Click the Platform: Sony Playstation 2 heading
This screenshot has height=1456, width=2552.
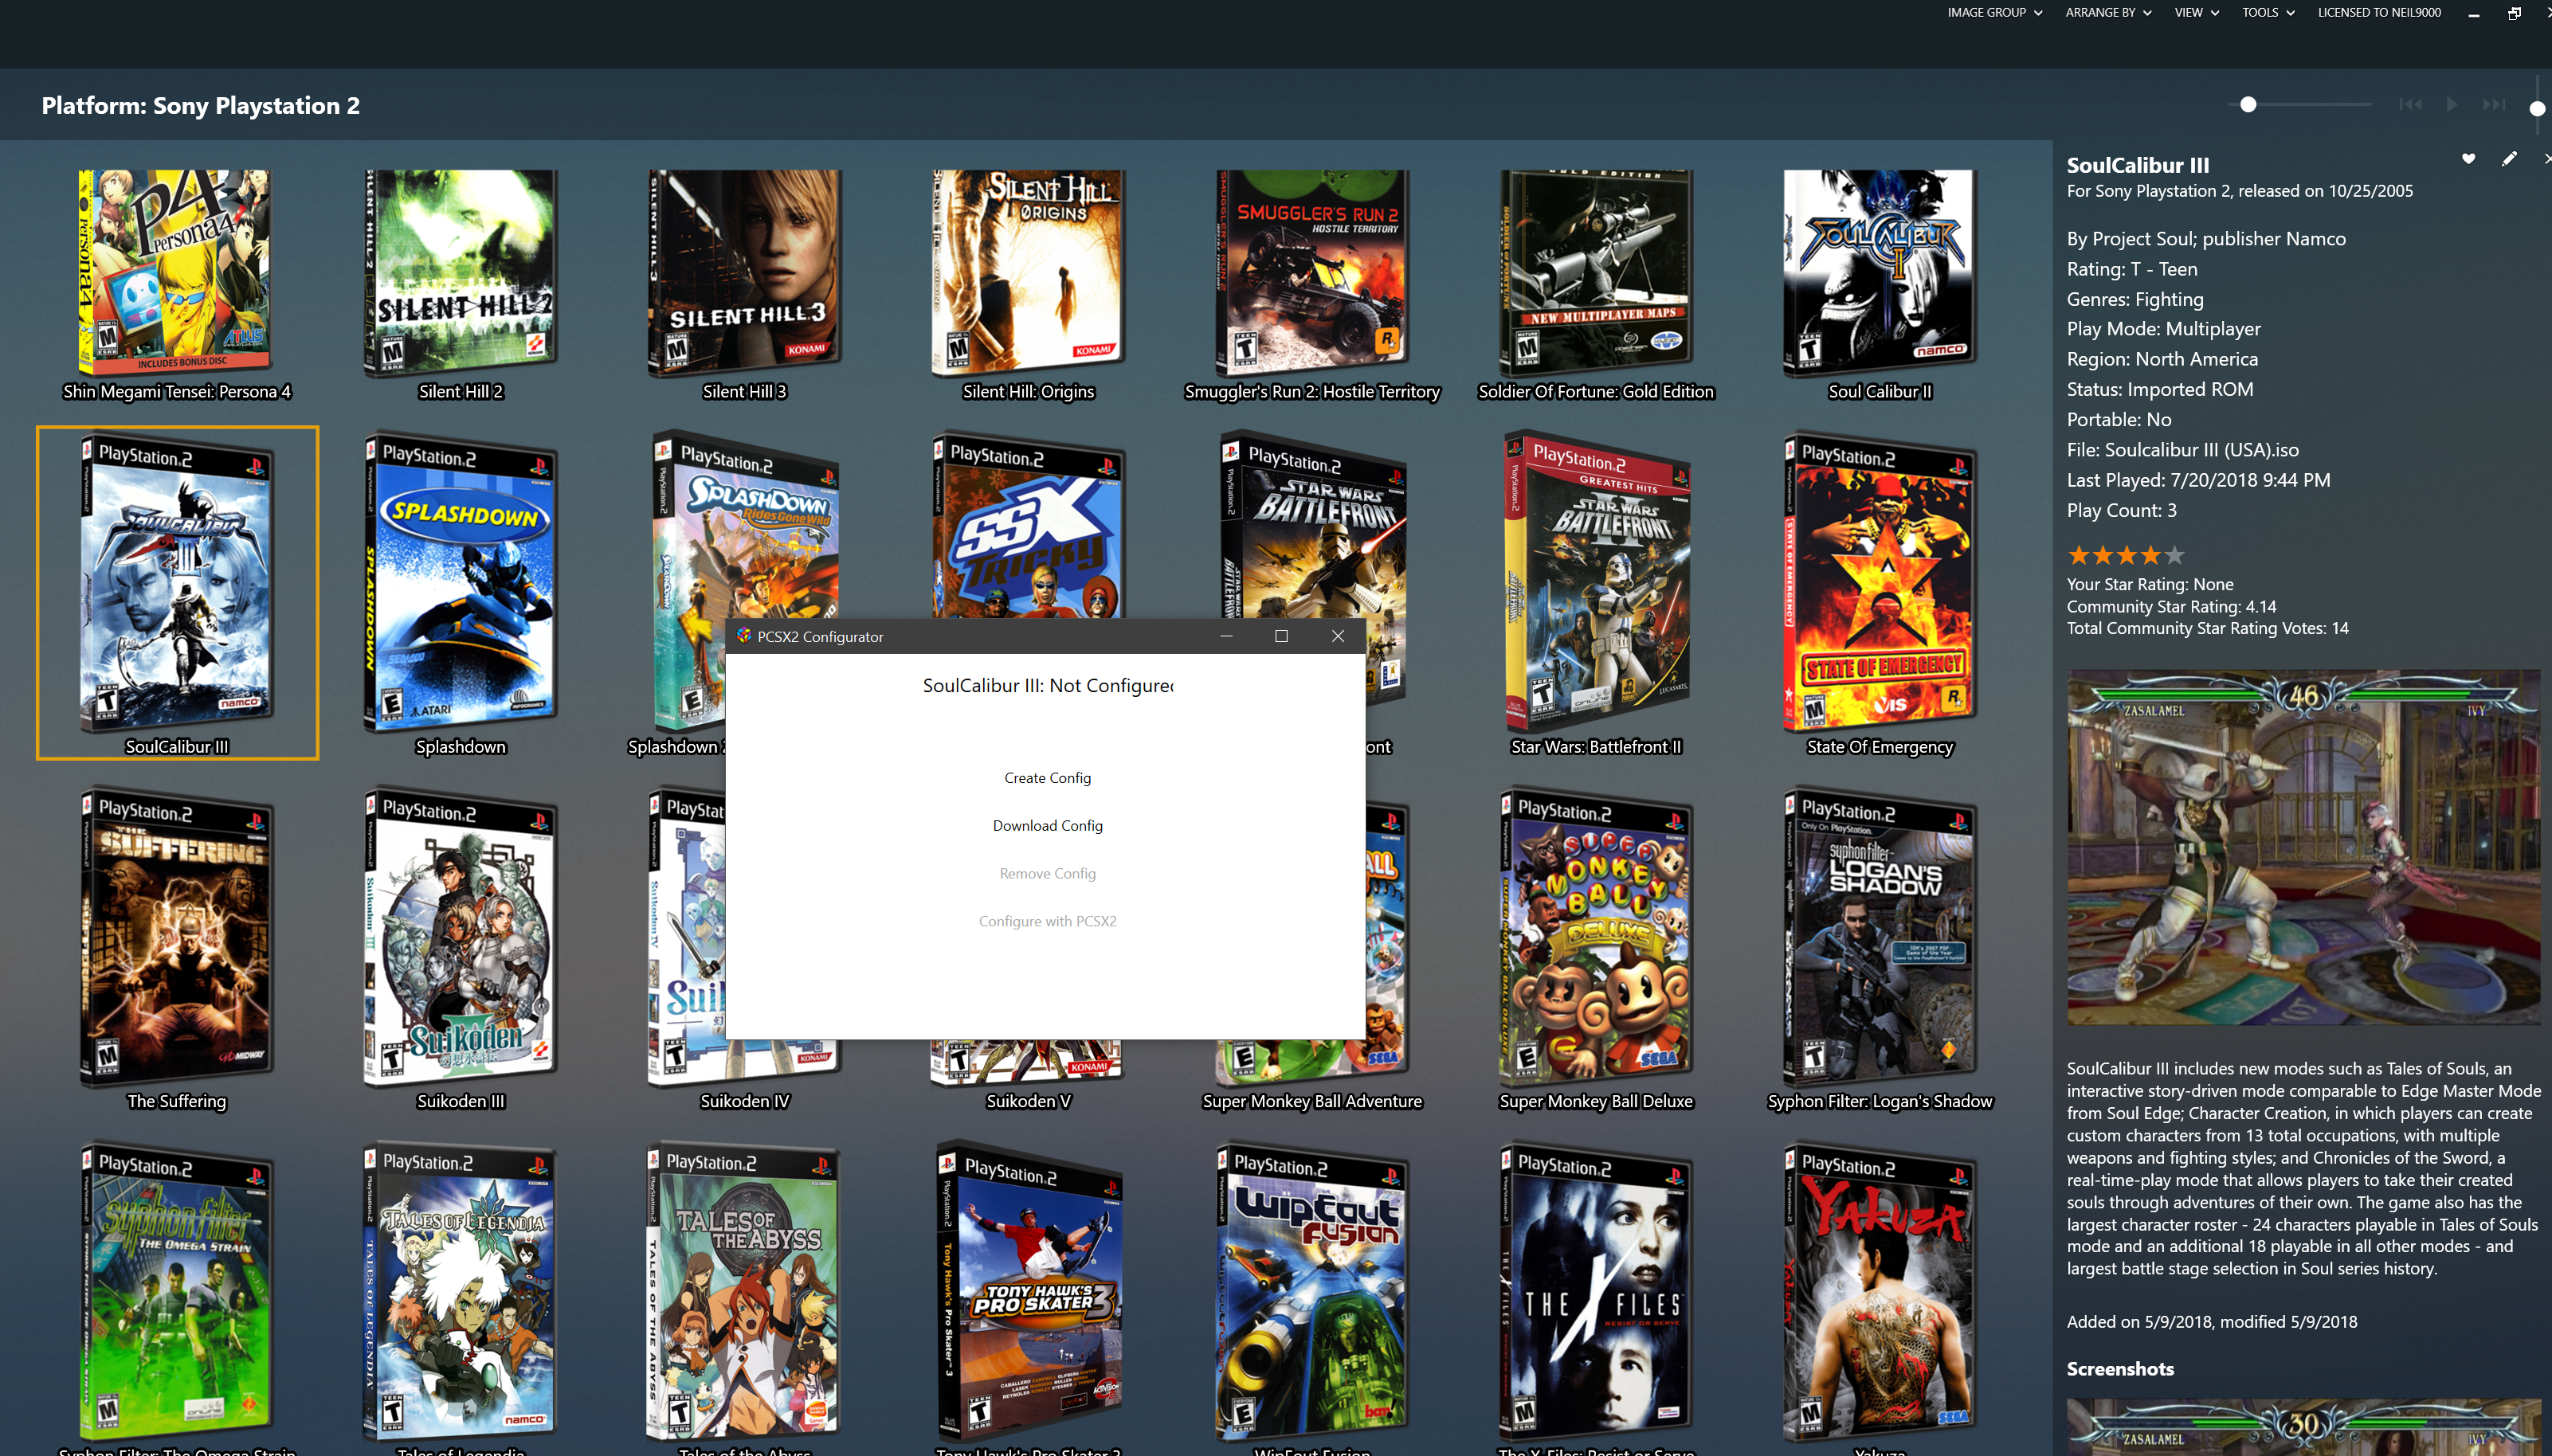pyautogui.click(x=200, y=105)
